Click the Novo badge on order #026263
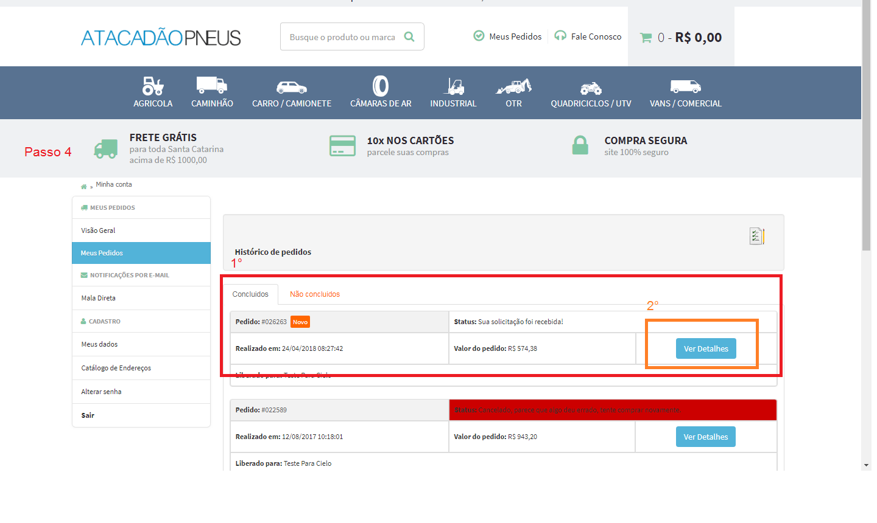This screenshot has height=523, width=877. (x=300, y=322)
